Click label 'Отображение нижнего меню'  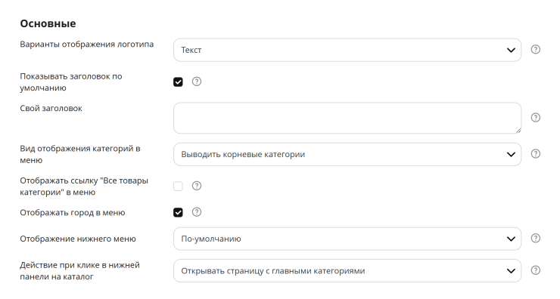tap(78, 239)
